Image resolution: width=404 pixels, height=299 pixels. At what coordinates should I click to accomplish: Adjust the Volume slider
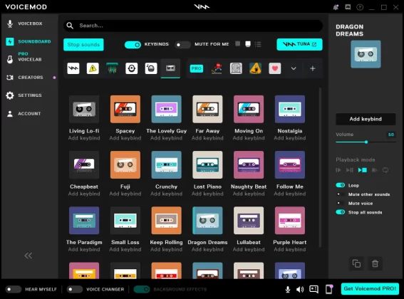(x=366, y=142)
